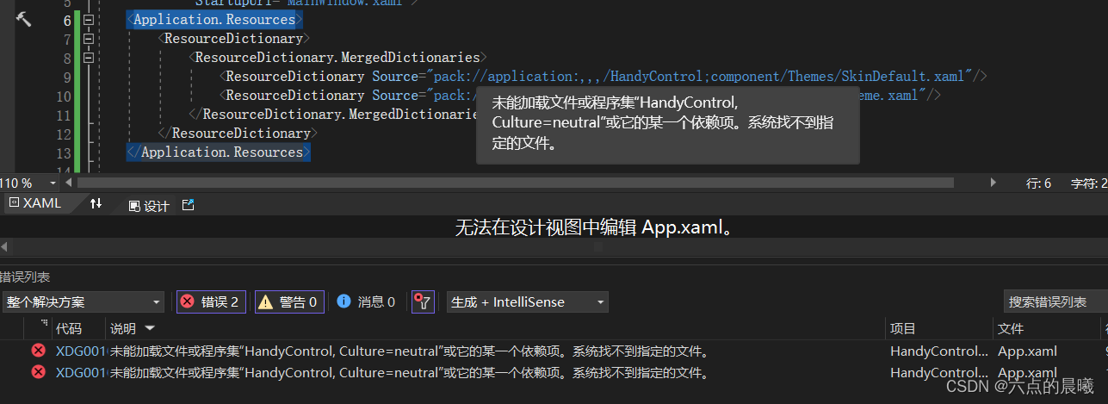Open the 110 % zoom dropdown
This screenshot has height=404, width=1108.
(x=54, y=183)
